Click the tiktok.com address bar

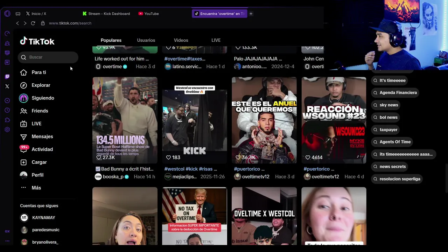[x=70, y=23]
